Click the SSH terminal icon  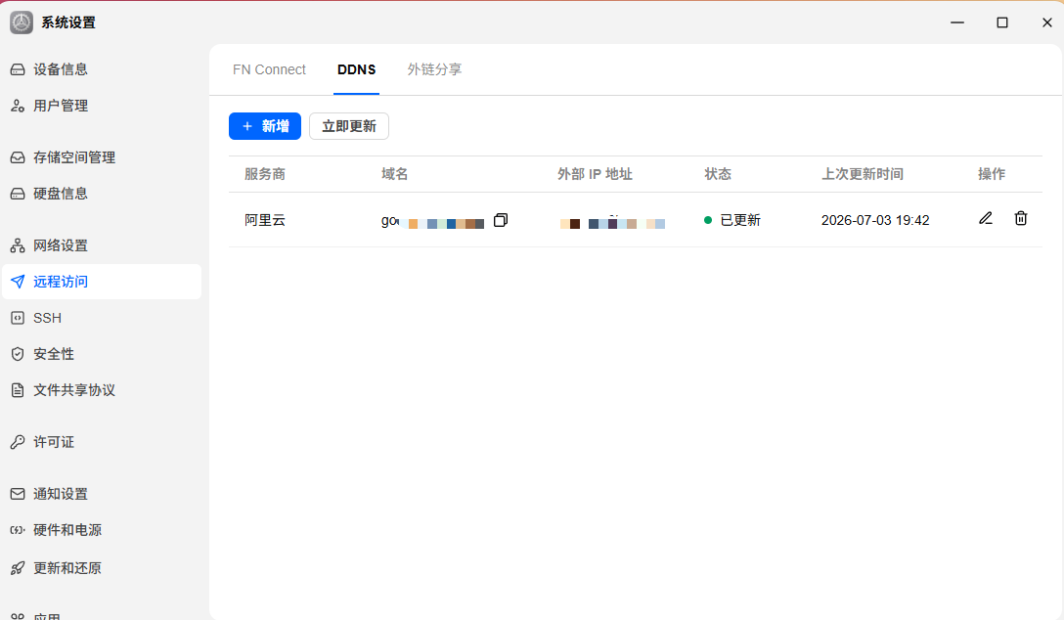(18, 318)
